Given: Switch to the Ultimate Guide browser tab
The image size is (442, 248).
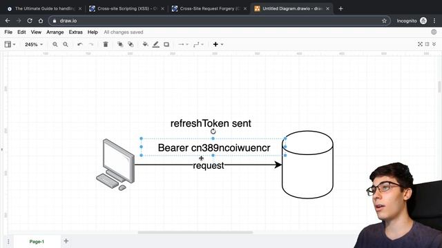Looking at the screenshot, I should (44, 9).
